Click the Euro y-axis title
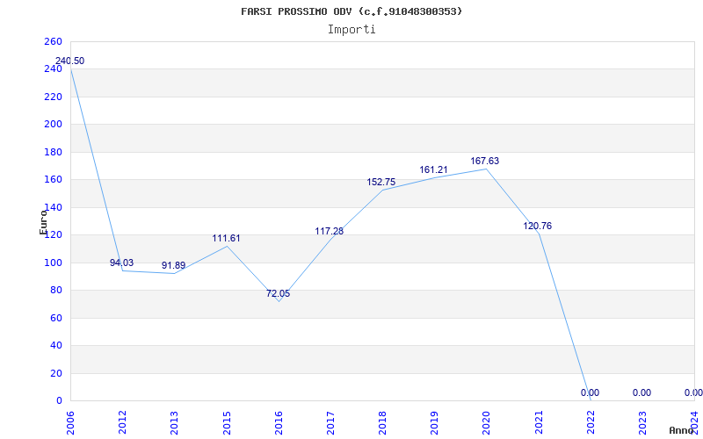The image size is (703, 439). pyautogui.click(x=42, y=222)
